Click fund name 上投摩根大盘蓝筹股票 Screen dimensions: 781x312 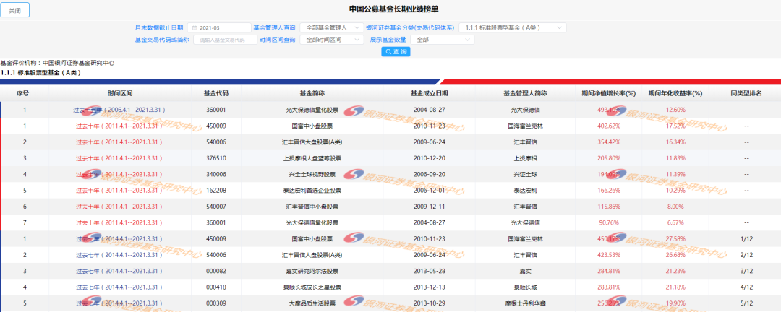coord(312,158)
